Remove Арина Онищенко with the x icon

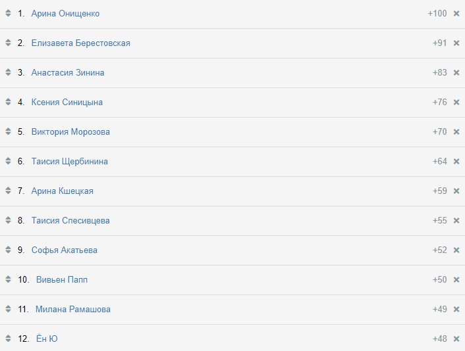456,14
